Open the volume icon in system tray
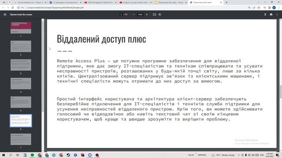 (x=253, y=155)
